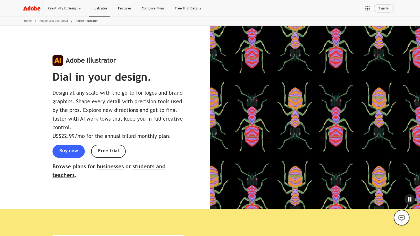Open Adobe Creative Cloud breadcrumb

(x=54, y=21)
